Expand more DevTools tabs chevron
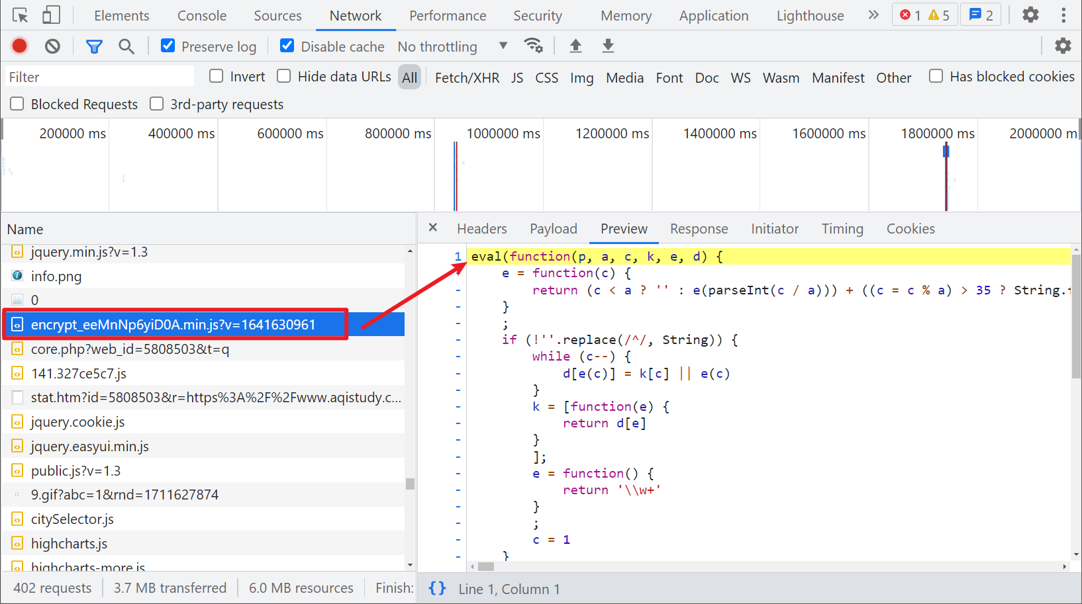 [873, 15]
